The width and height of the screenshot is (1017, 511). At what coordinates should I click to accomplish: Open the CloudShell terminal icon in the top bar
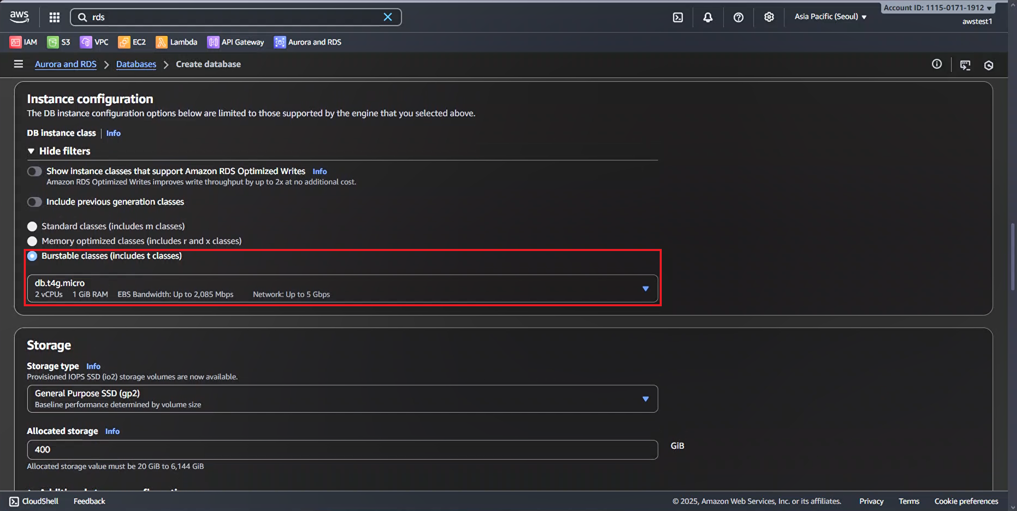[x=678, y=17]
